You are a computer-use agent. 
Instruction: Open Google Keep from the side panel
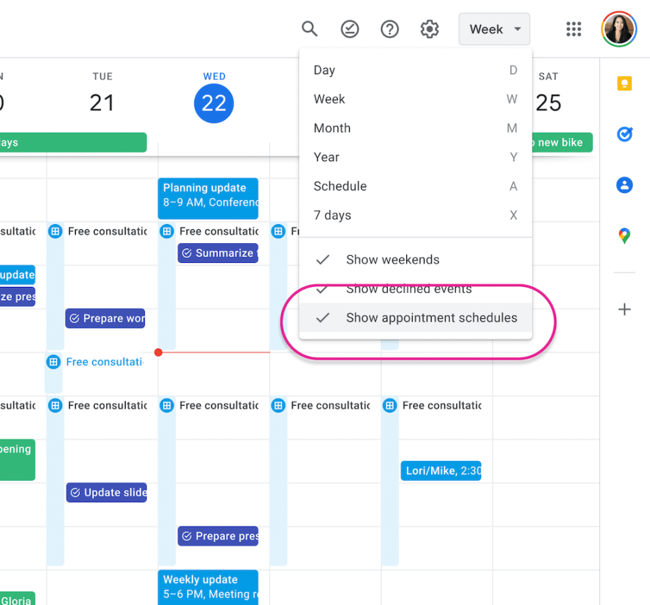tap(624, 83)
